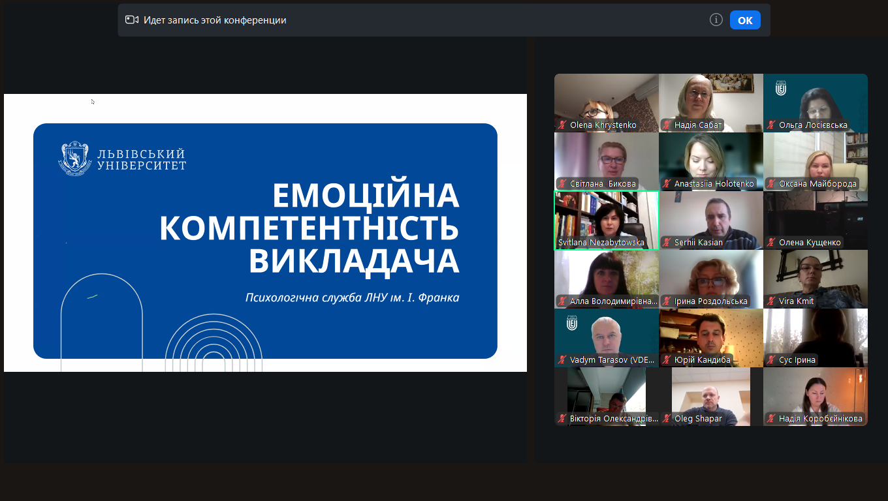Click muted mic icon beside Юрій Кандиба
Image resolution: width=888 pixels, height=501 pixels.
(667, 360)
